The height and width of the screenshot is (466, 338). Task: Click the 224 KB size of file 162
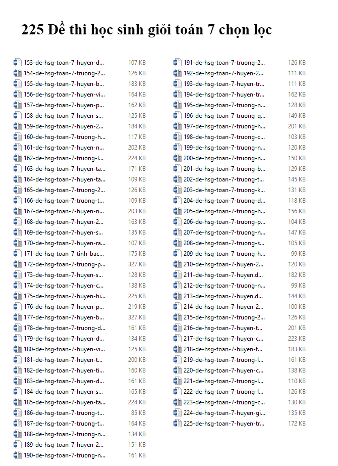tap(137, 158)
